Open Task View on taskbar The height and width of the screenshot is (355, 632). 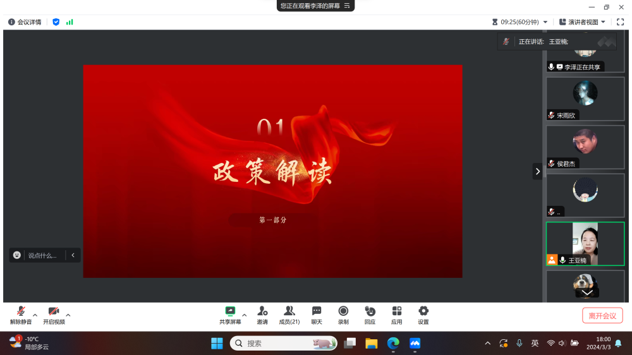(350, 344)
